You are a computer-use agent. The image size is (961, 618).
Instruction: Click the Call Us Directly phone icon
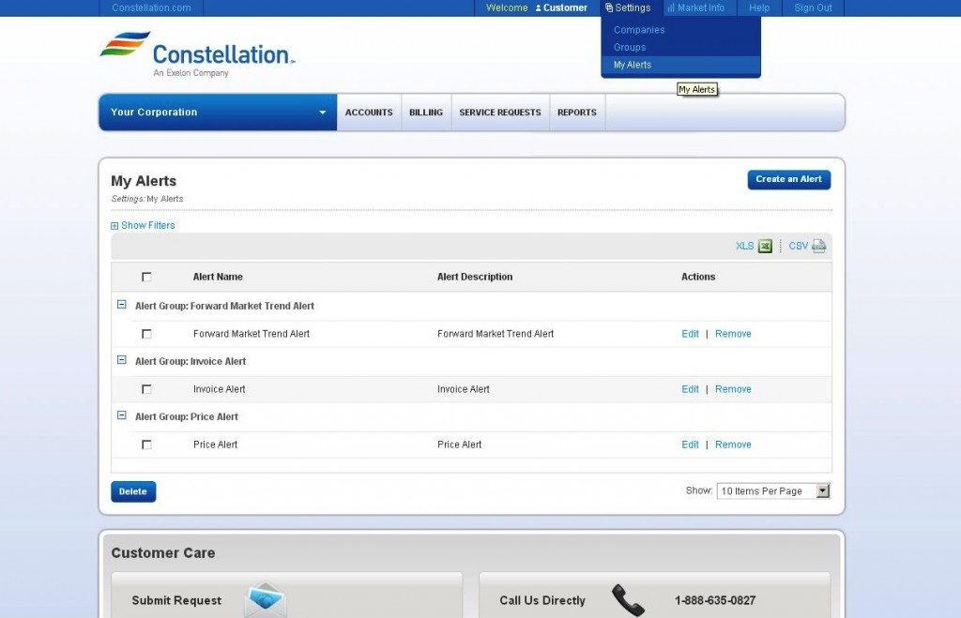click(627, 599)
